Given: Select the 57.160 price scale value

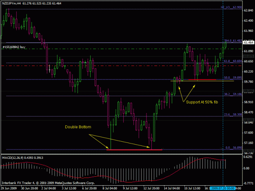Looking at the screenshot, I should pyautogui.click(x=248, y=143).
